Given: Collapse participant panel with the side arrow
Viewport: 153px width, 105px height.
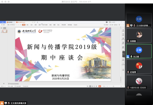Looking at the screenshot, I should point(124,54).
